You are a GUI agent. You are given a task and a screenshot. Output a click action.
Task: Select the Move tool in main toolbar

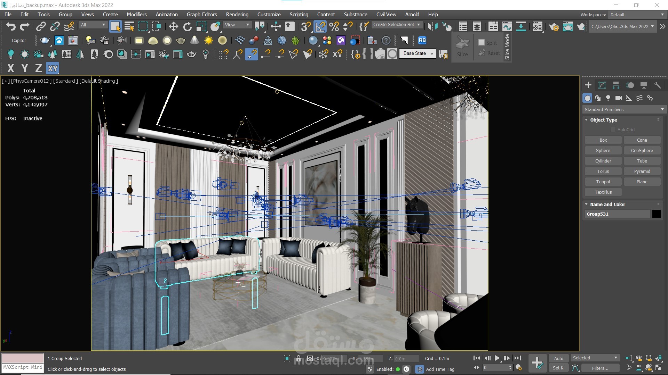pos(173,27)
